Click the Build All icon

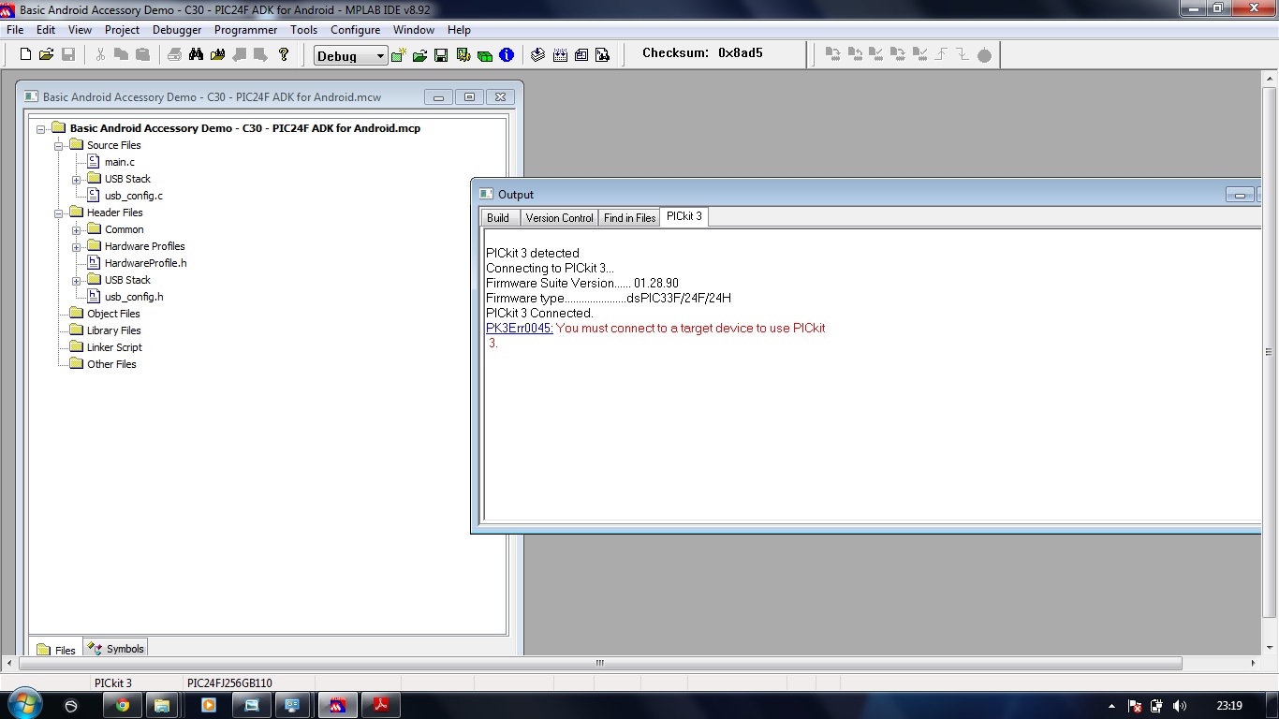[560, 55]
